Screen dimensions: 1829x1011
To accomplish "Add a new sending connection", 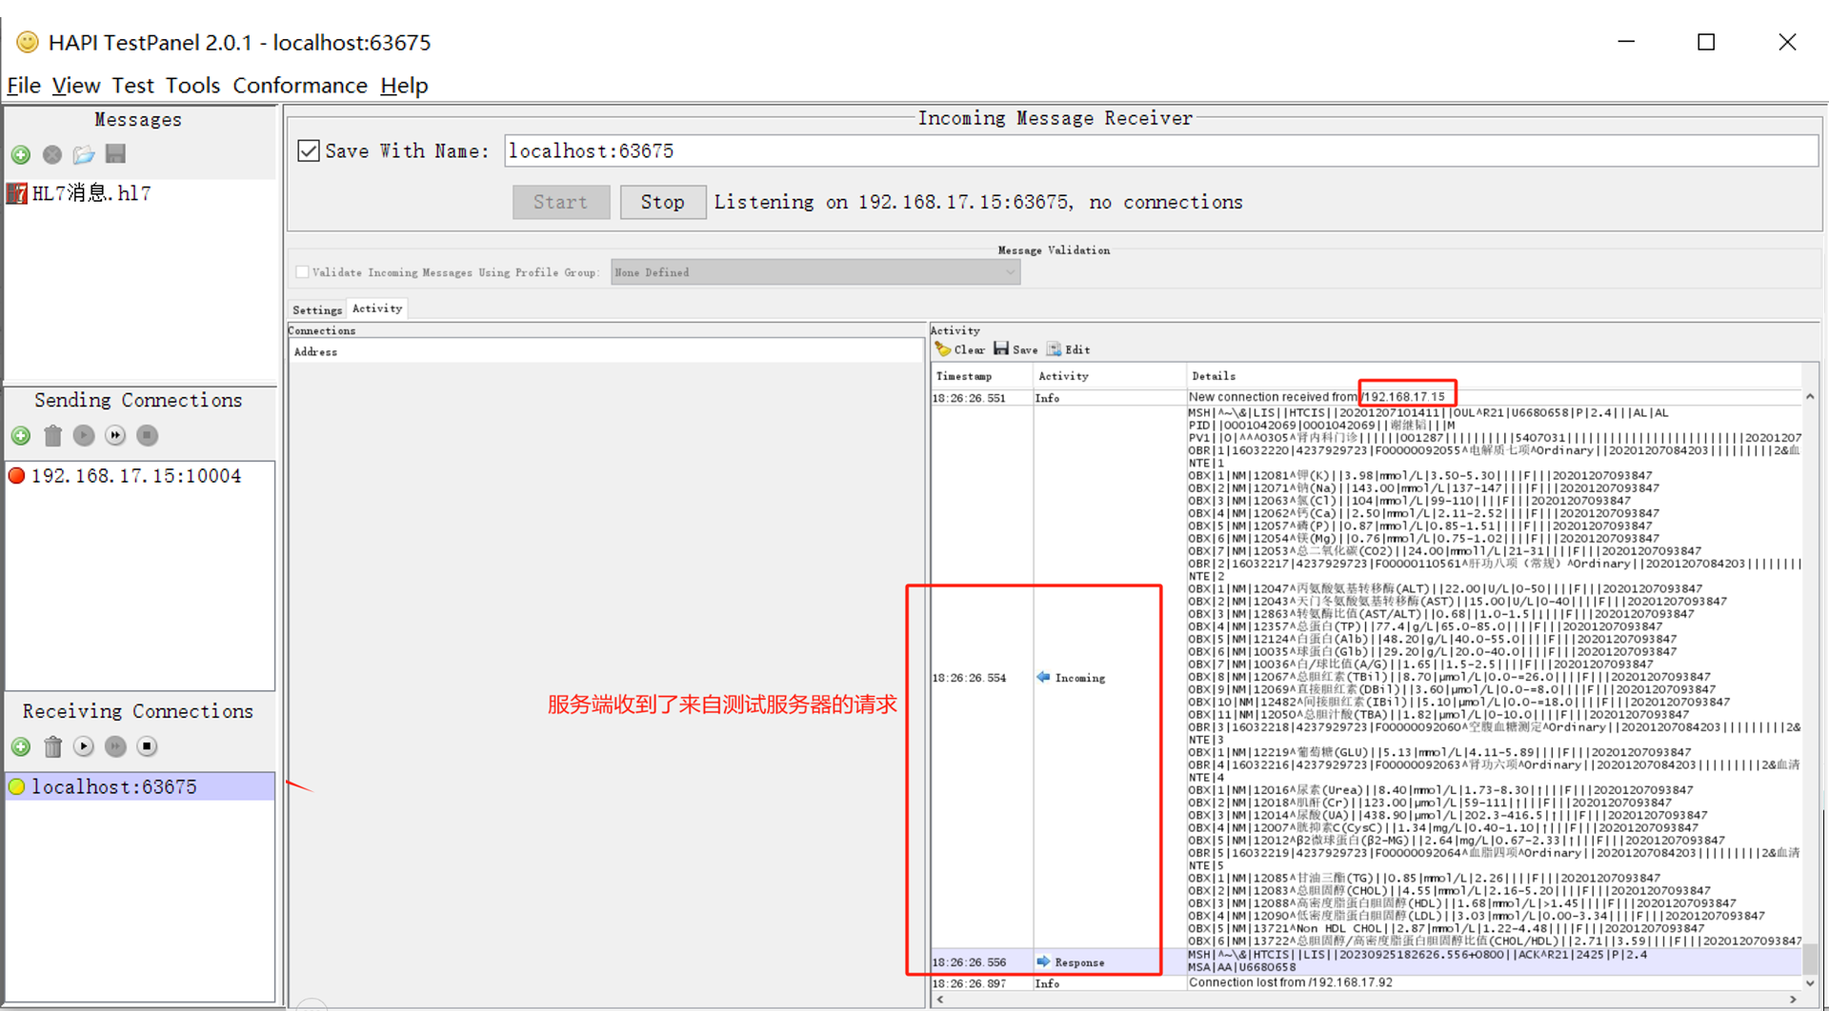I will point(21,436).
